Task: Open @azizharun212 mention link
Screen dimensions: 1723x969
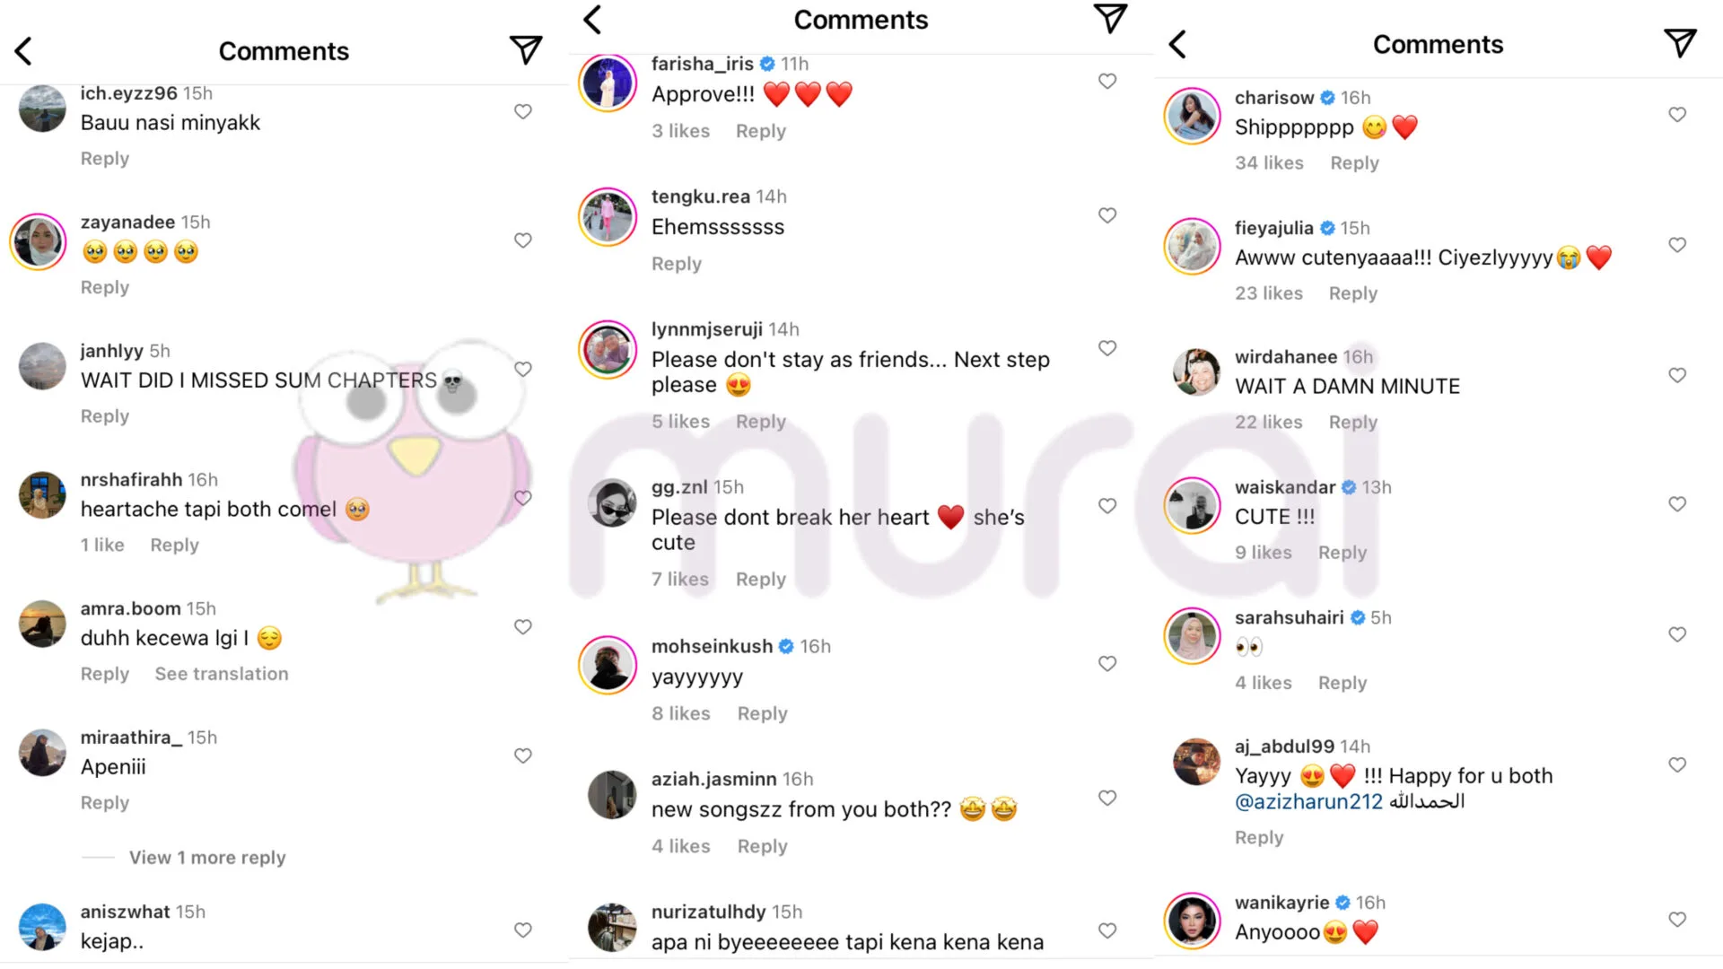Action: (1308, 801)
